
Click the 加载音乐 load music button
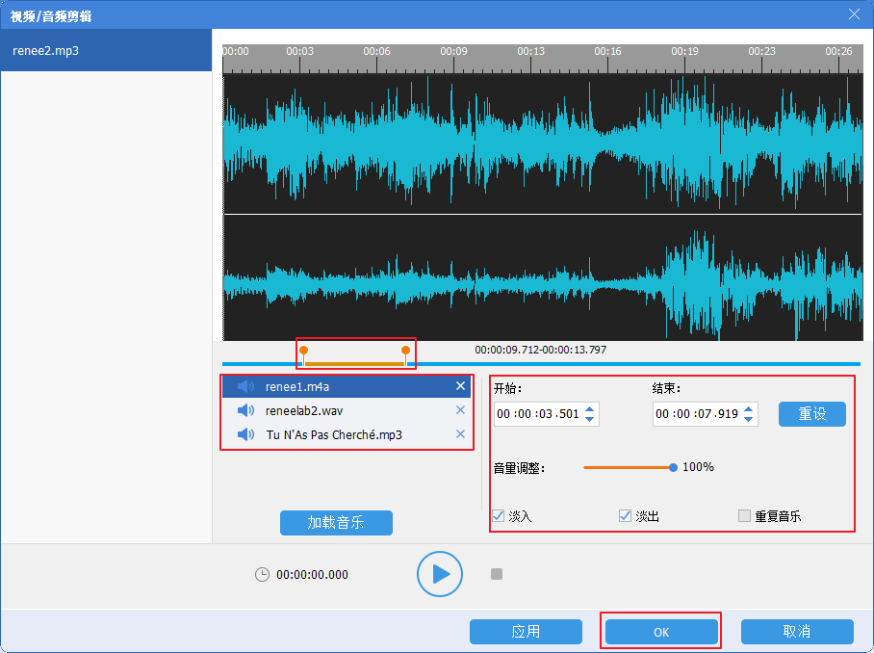336,523
